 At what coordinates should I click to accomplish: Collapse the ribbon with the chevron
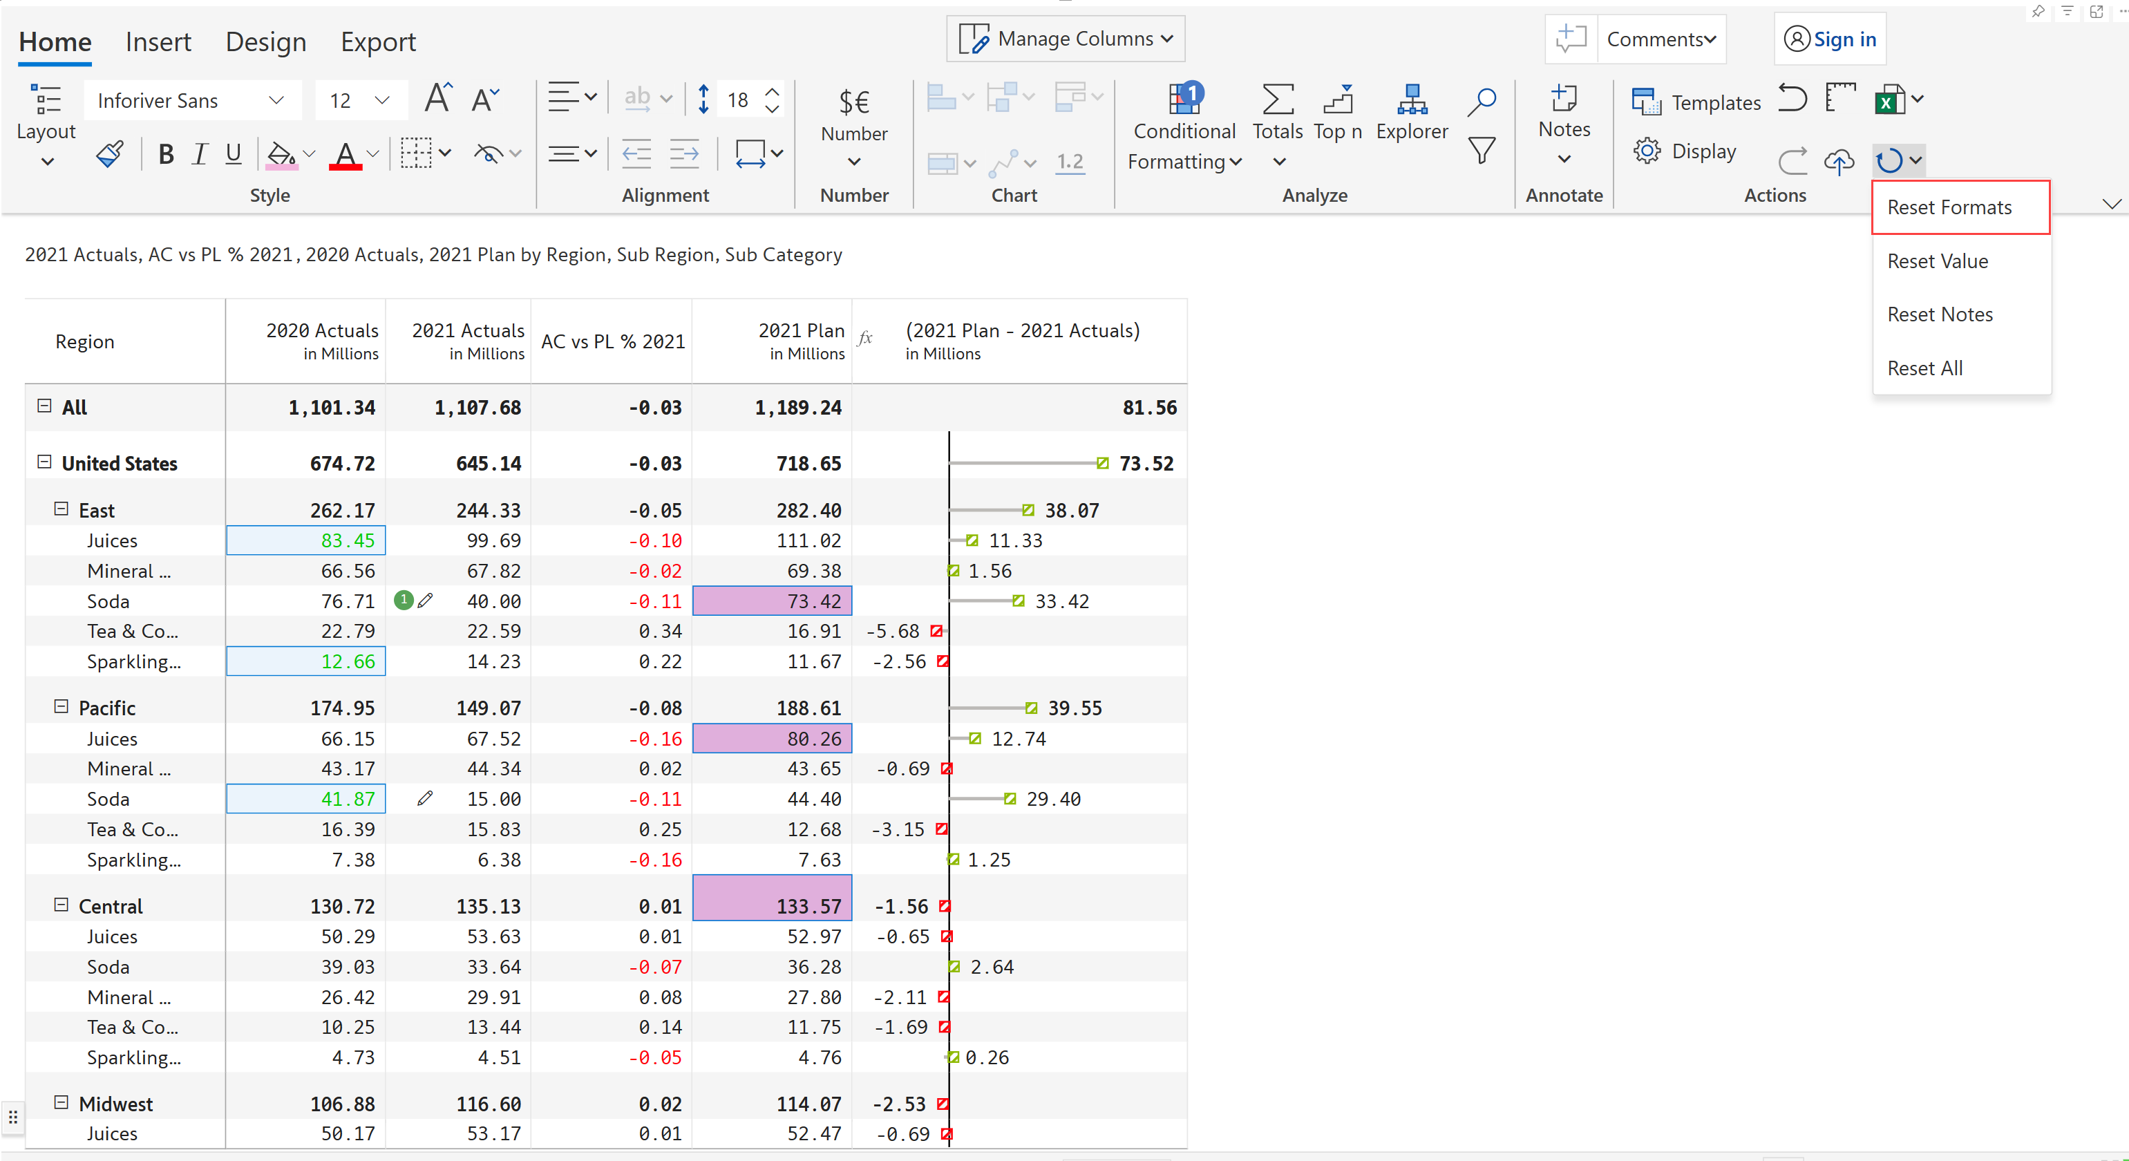pyautogui.click(x=2112, y=204)
